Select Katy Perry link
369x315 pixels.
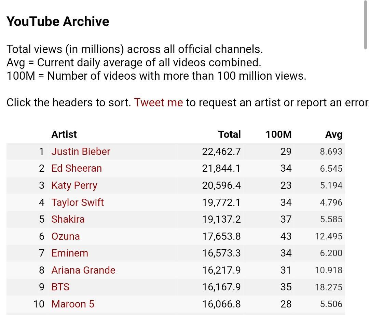pyautogui.click(x=74, y=185)
